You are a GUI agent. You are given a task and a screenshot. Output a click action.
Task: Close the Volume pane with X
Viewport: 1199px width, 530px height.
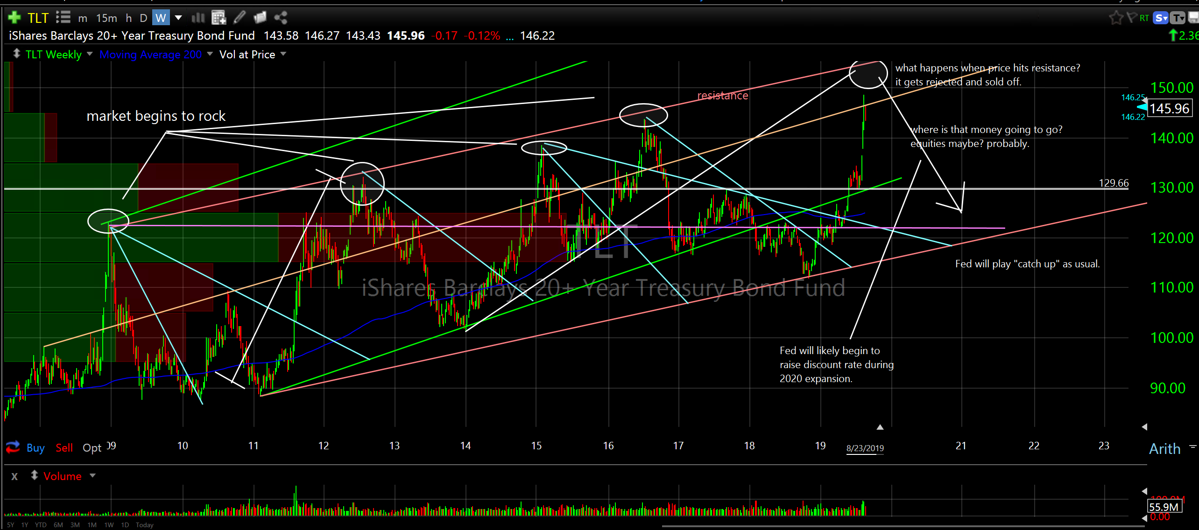point(14,476)
